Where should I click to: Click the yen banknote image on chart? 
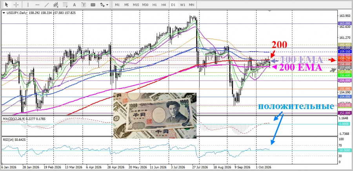point(155,115)
